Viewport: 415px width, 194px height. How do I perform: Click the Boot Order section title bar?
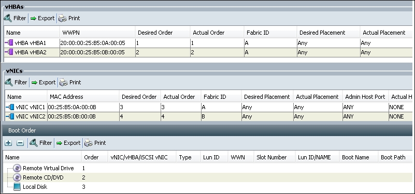(207, 130)
